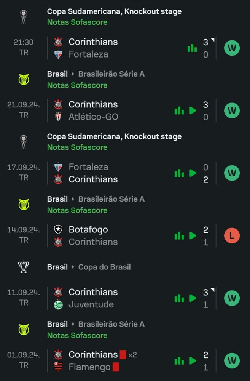Open statistics bars for Corinthians vs Fortaleza 3-0

[192, 48]
